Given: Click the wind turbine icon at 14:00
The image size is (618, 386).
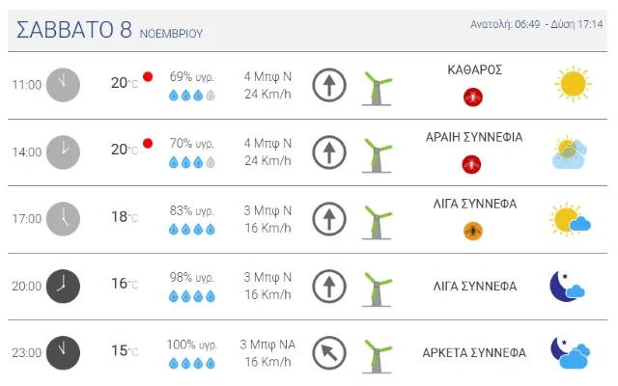Looking at the screenshot, I should (376, 153).
